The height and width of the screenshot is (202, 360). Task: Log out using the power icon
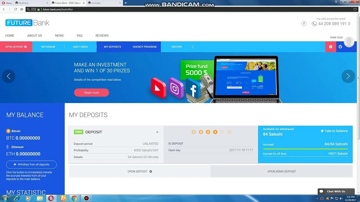click(x=340, y=47)
